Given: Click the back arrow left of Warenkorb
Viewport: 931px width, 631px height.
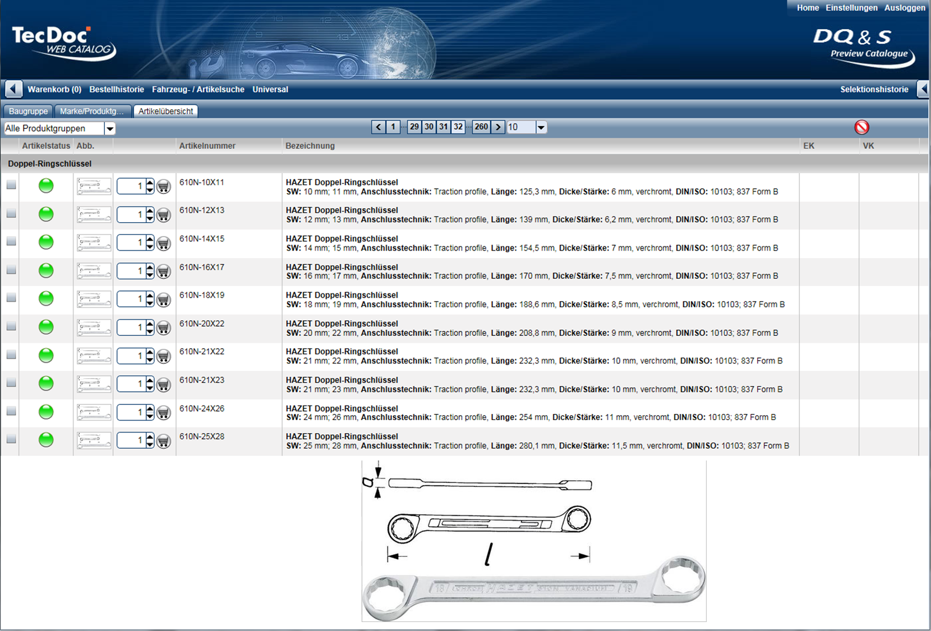Looking at the screenshot, I should click(13, 89).
